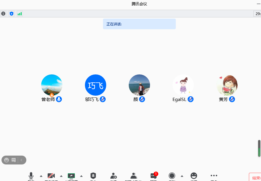
Task: Click the meeting info icon
Action: pos(3,14)
